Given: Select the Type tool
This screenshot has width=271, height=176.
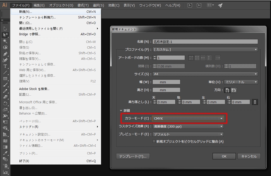Looking at the screenshot, I should [x=5, y=66].
